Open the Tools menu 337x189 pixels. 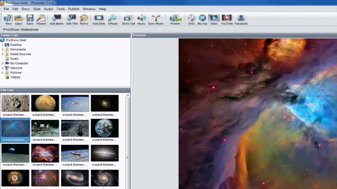pos(61,9)
